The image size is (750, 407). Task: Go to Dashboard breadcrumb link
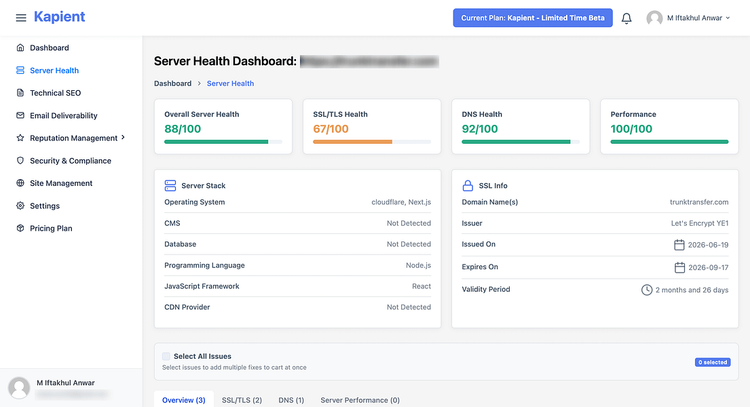click(172, 83)
